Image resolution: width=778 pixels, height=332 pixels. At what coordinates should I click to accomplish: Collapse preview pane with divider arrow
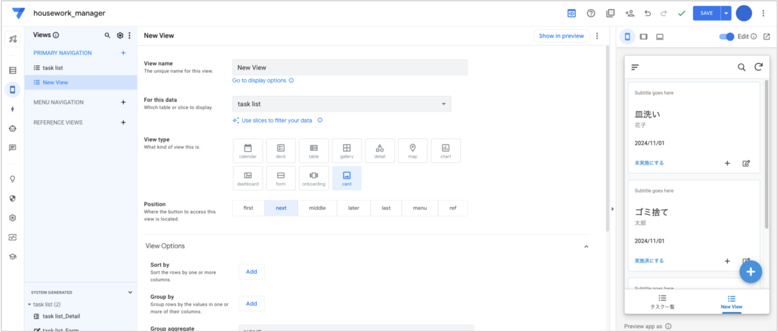612,209
